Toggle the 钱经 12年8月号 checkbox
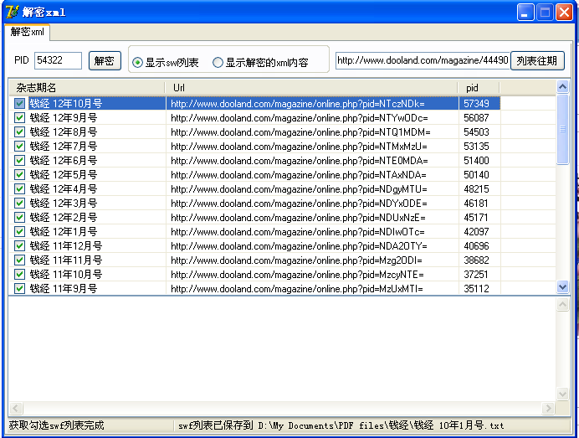This screenshot has height=438, width=579. [x=19, y=132]
